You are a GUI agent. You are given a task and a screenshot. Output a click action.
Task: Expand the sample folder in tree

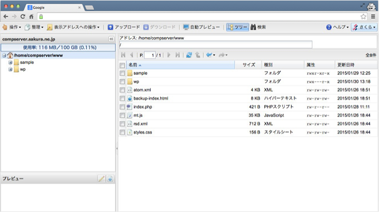point(11,62)
